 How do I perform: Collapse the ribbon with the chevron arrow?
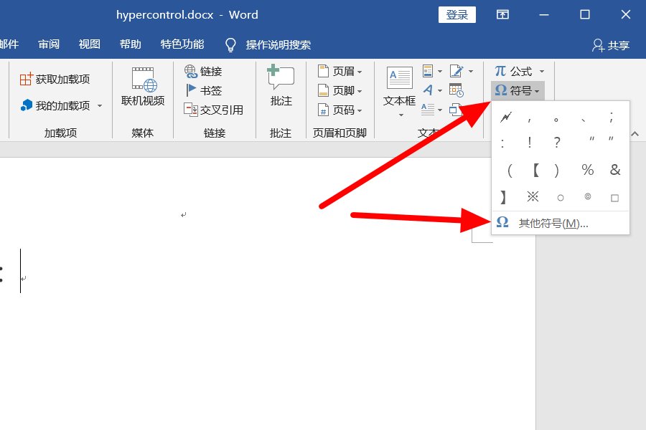[x=635, y=133]
